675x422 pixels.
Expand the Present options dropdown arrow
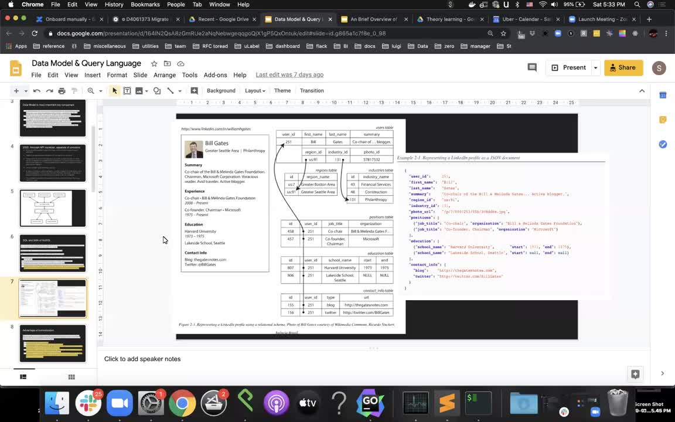pos(595,67)
